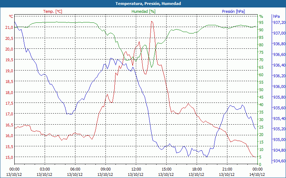This screenshot has width=286, height=178.
Task: Click the "21,0" temperature axis tick
Action: coord(9,27)
